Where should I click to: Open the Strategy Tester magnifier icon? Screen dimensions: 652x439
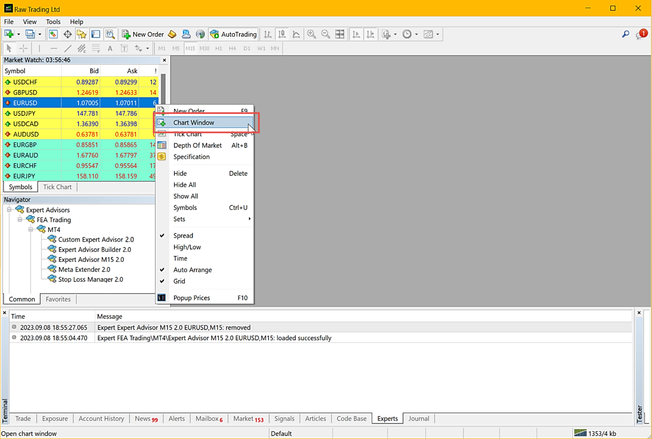pyautogui.click(x=110, y=34)
